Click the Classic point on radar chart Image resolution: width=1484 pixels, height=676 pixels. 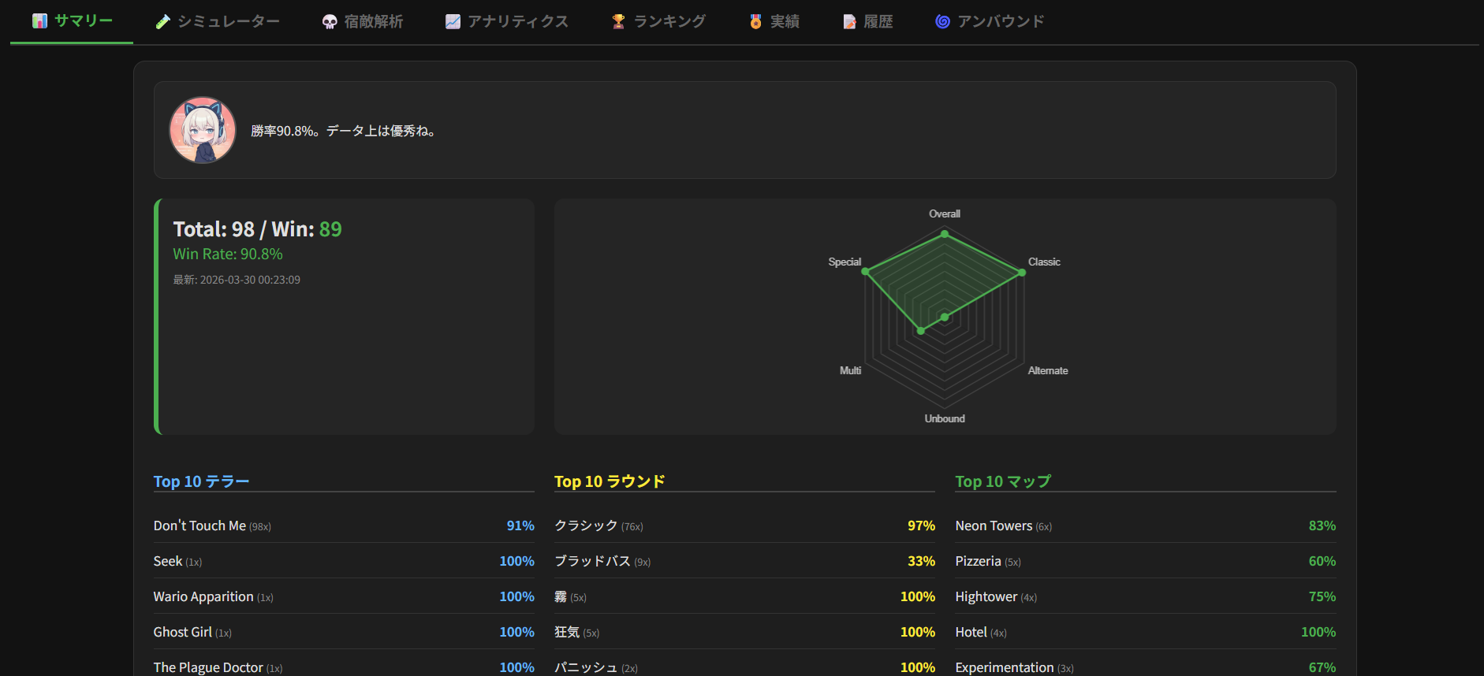[x=1022, y=273]
